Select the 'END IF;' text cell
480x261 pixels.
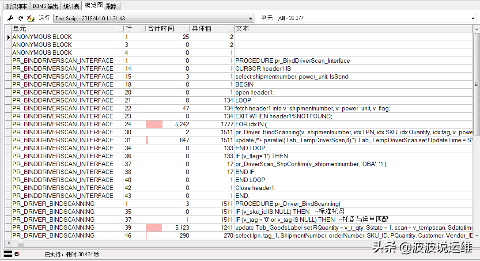(x=354, y=172)
